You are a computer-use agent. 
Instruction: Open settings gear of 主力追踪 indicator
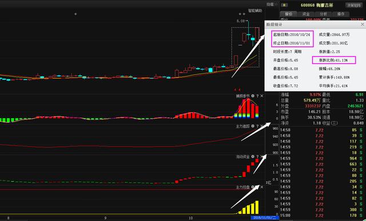point(253,126)
